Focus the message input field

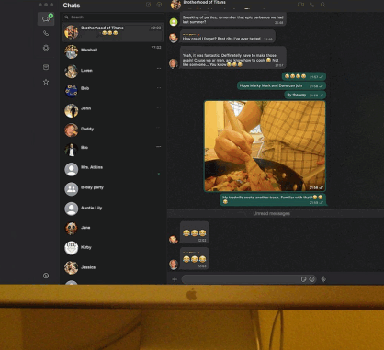241,279
